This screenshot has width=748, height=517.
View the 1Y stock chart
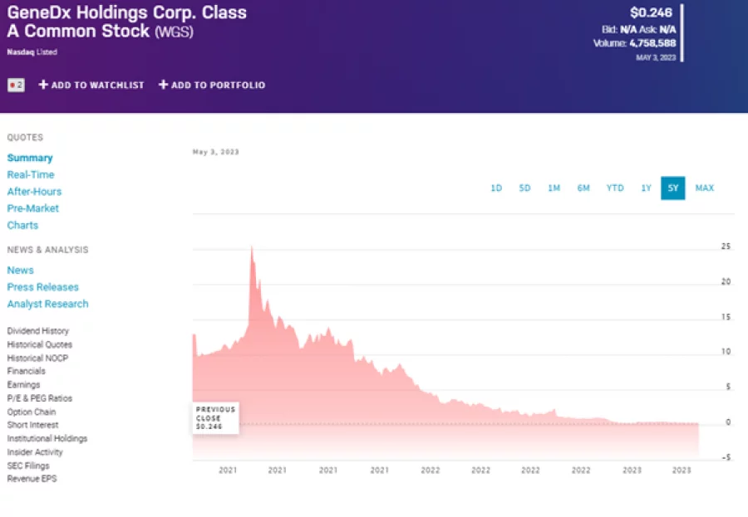[x=646, y=188]
